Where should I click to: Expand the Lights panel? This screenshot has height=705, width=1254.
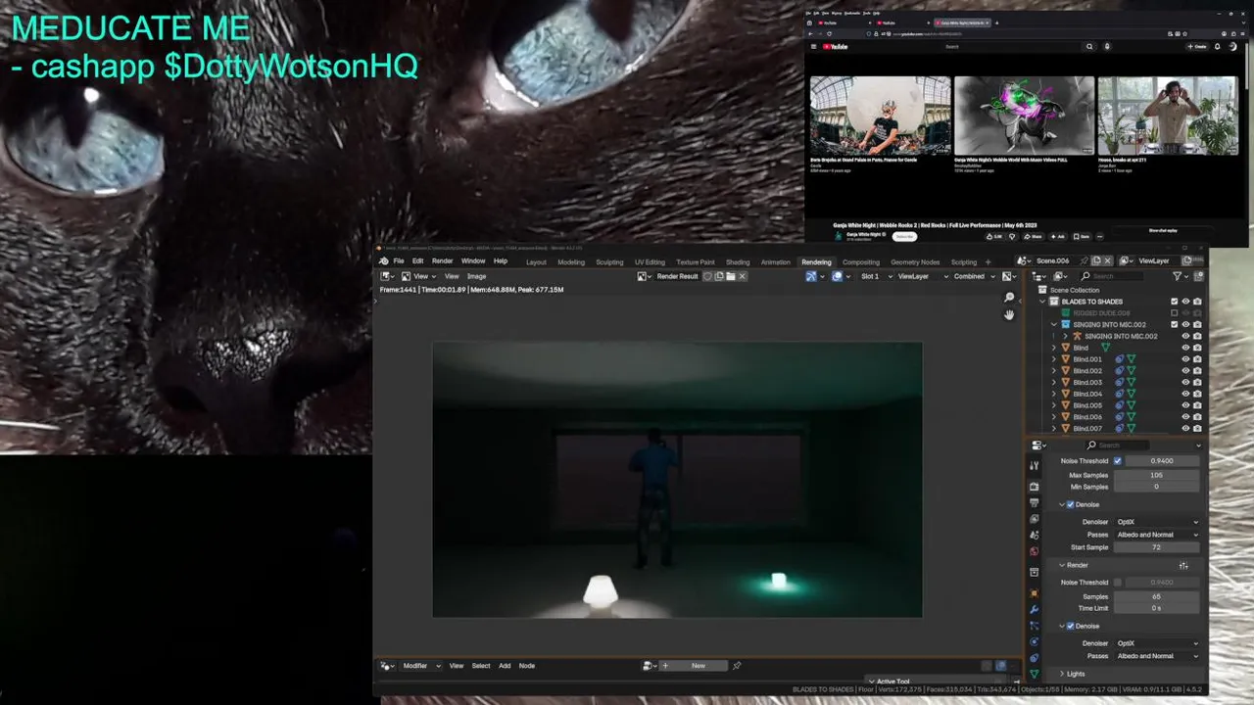(x=1075, y=674)
